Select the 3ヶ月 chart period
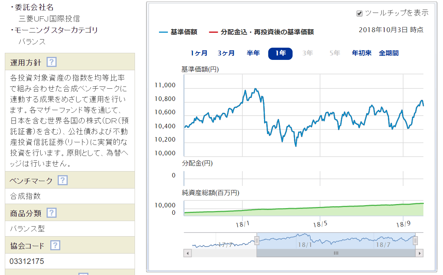The image size is (443, 275). (226, 53)
